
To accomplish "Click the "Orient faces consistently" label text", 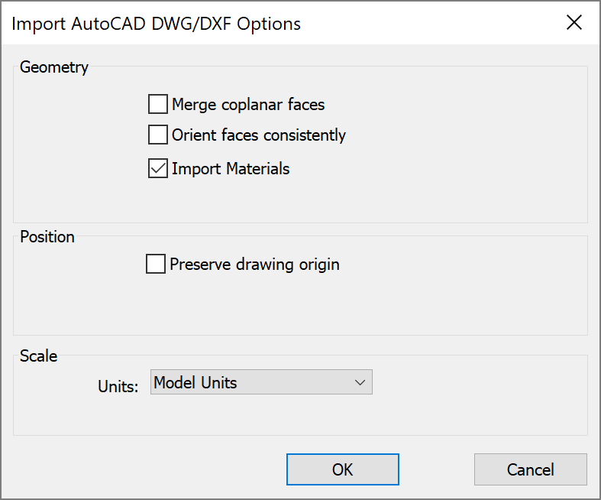I will click(x=259, y=135).
